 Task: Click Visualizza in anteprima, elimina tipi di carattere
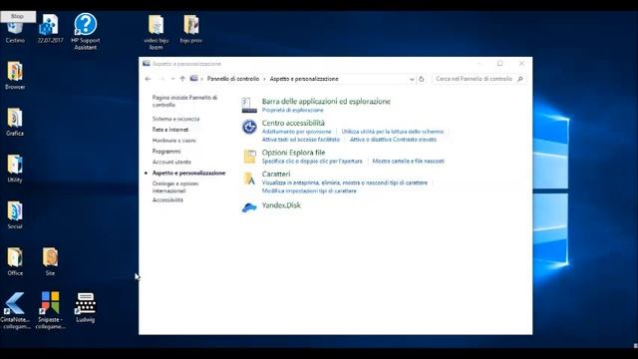click(x=345, y=183)
